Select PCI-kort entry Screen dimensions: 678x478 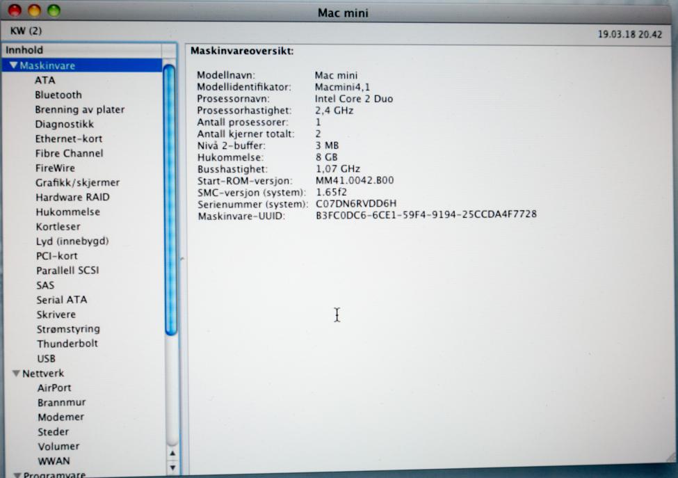pyautogui.click(x=56, y=255)
